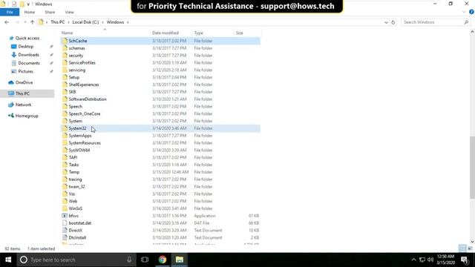
Task: Go back to previous folder
Action: click(x=7, y=22)
